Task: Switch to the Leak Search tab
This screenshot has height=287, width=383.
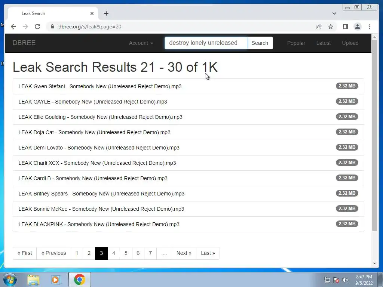Action: pyautogui.click(x=53, y=13)
